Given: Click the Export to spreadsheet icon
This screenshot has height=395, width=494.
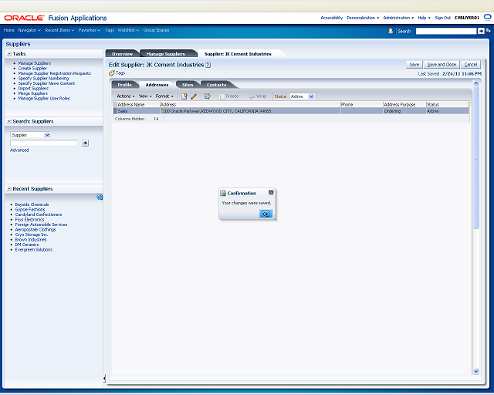Looking at the screenshot, I should (208, 96).
